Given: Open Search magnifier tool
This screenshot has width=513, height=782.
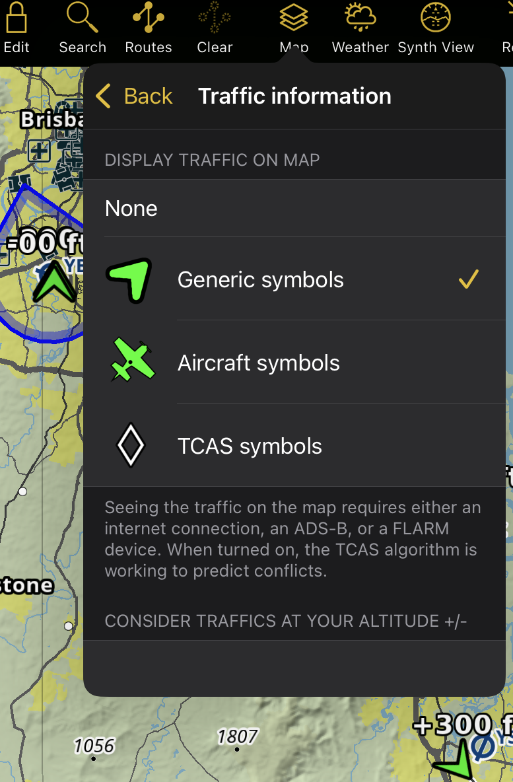Looking at the screenshot, I should tap(83, 20).
